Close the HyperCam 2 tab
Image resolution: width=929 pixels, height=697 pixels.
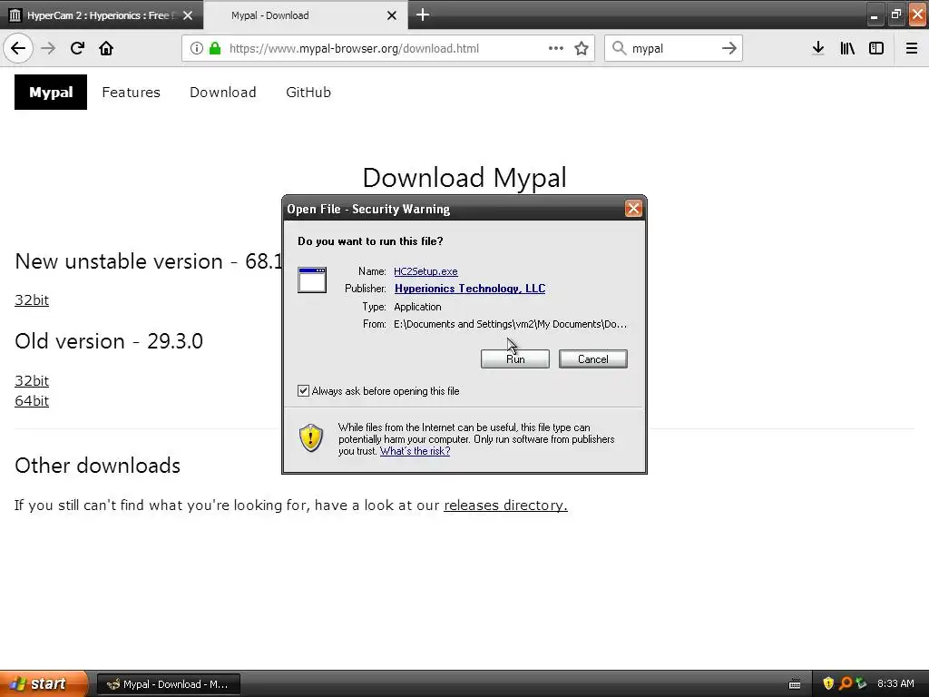(188, 15)
